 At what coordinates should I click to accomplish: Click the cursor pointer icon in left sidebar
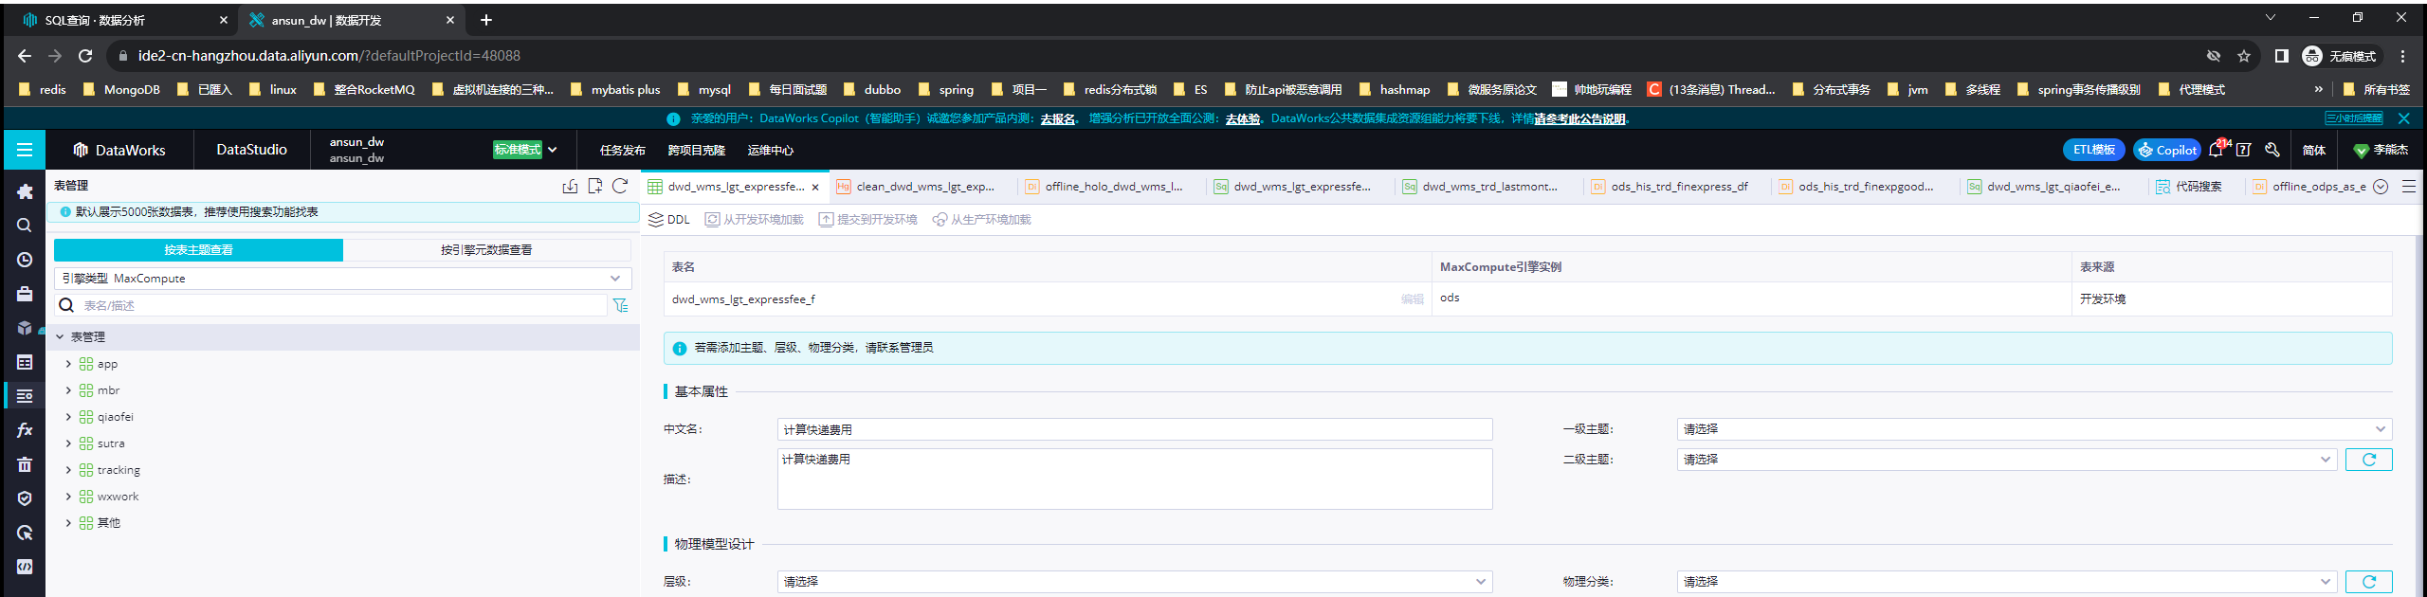point(25,533)
